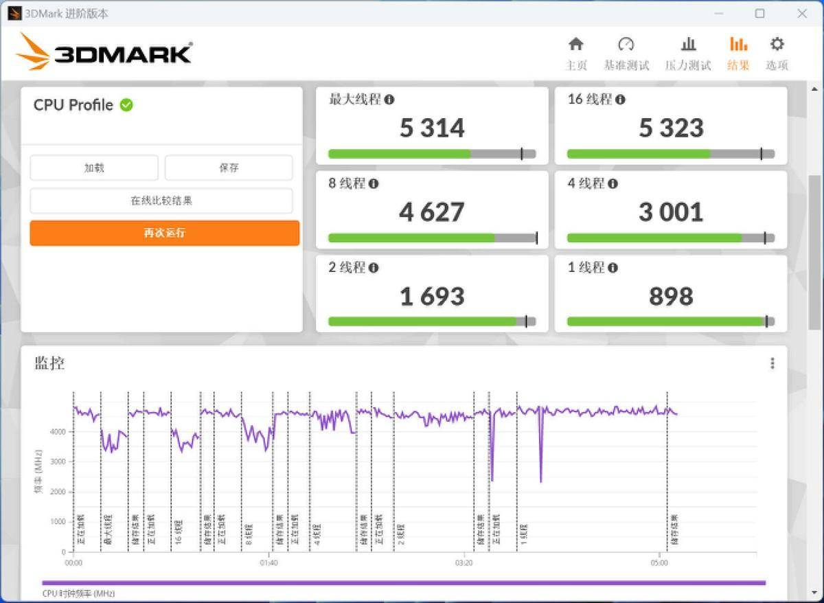824x603 pixels.
Task: Click info icon beside 2 线程
Action: point(374,268)
